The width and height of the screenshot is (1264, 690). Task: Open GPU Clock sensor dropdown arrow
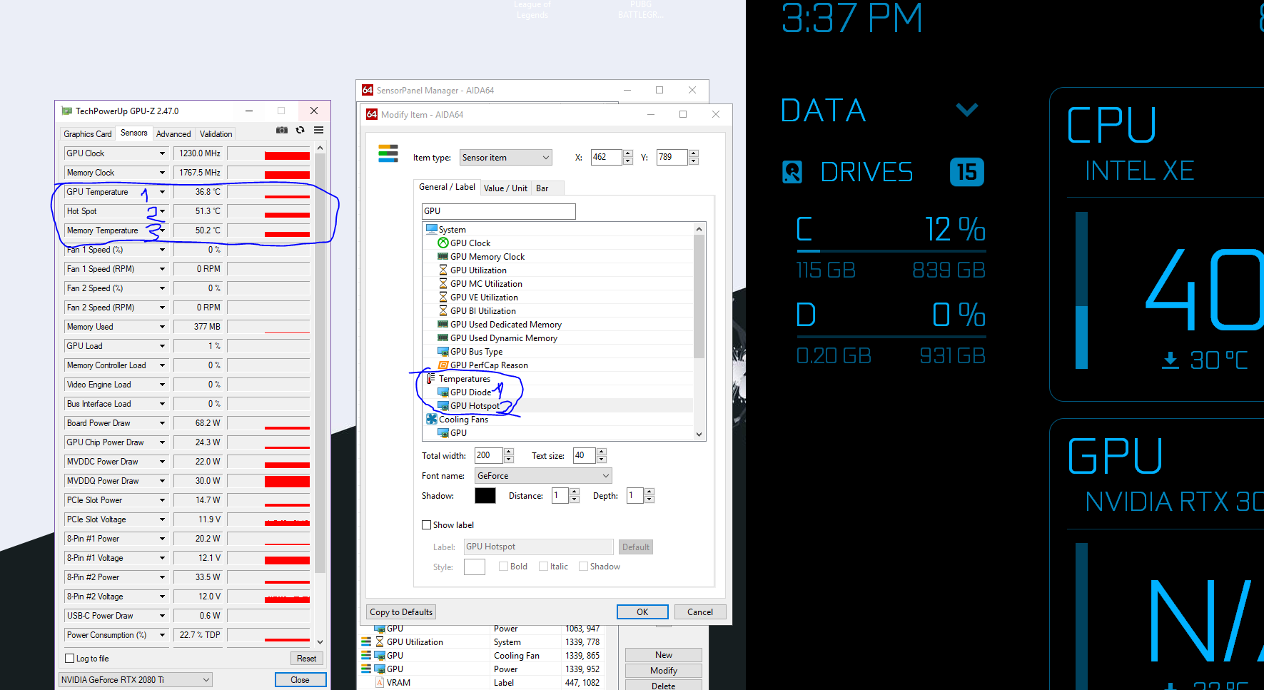click(x=162, y=153)
